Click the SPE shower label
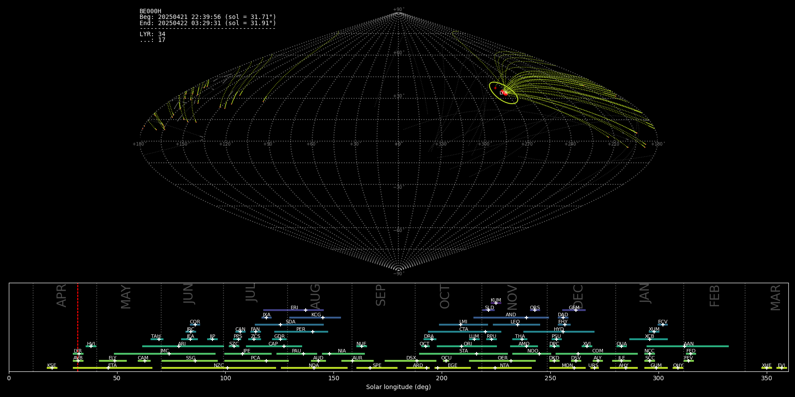 377,366
